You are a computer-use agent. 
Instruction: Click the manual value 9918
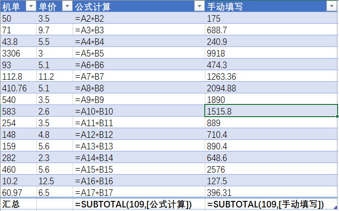point(271,53)
